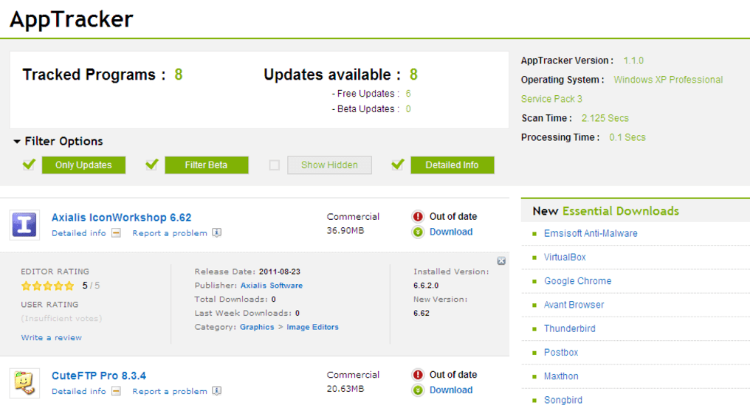Viewport: 750px width, 408px height.
Task: Uncheck the Detailed Info checkbox
Action: (x=397, y=165)
